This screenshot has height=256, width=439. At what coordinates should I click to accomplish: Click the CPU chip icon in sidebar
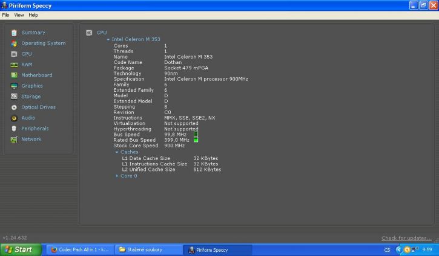coord(14,54)
